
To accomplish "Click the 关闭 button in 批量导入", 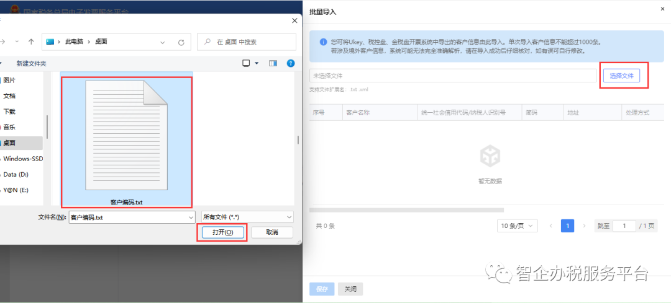I will [x=350, y=289].
